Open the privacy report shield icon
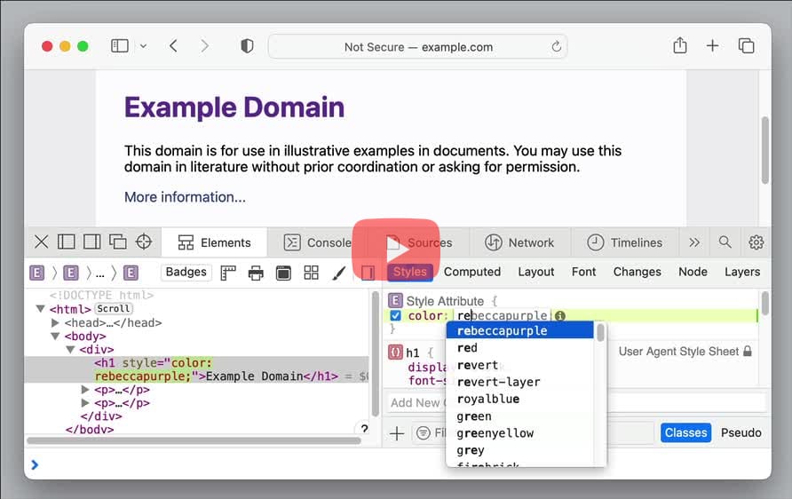The width and height of the screenshot is (792, 499). click(247, 46)
